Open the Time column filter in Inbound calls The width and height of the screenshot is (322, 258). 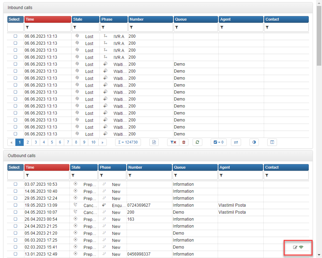(x=27, y=27)
